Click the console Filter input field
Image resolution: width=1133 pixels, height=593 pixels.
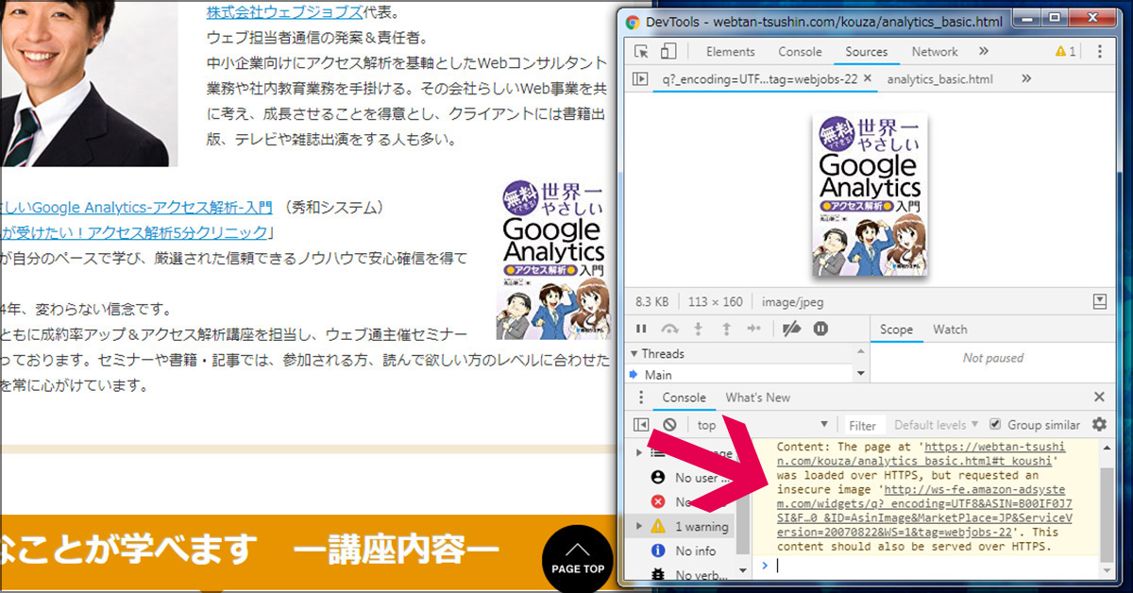[864, 426]
